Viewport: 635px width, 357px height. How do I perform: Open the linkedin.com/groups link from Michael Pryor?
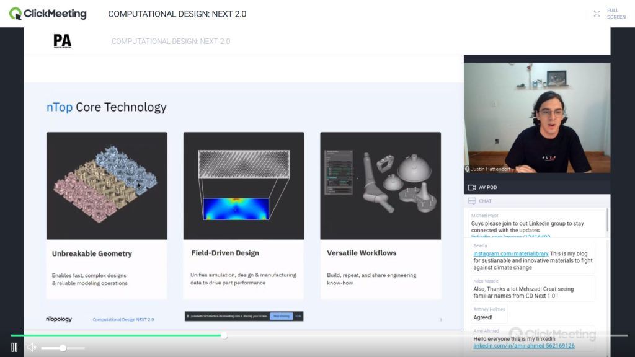(510, 237)
